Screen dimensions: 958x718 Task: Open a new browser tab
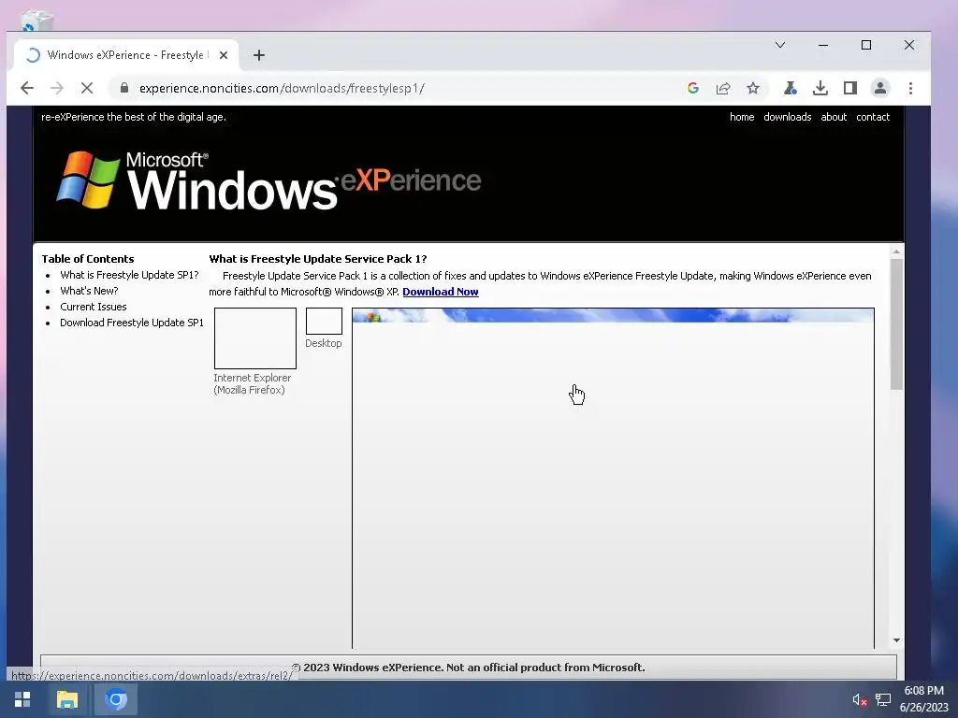click(x=259, y=55)
